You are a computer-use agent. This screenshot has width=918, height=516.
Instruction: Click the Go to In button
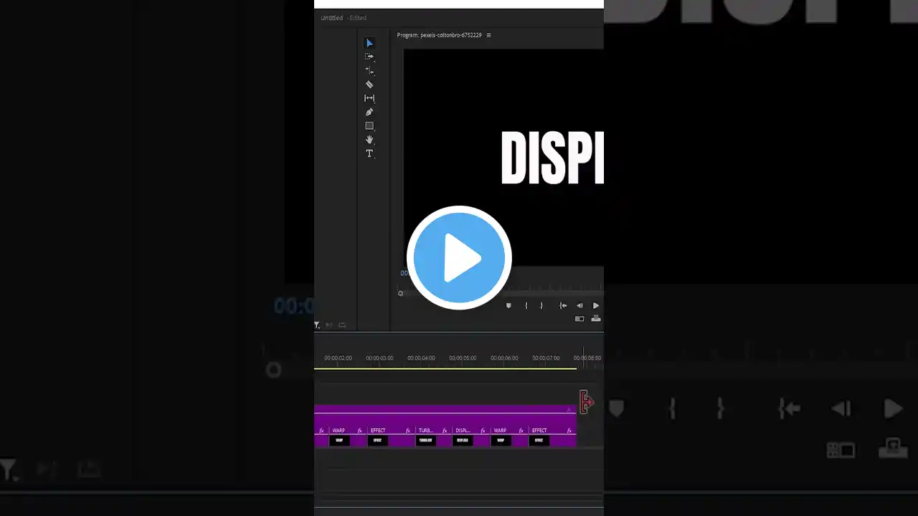tap(563, 305)
